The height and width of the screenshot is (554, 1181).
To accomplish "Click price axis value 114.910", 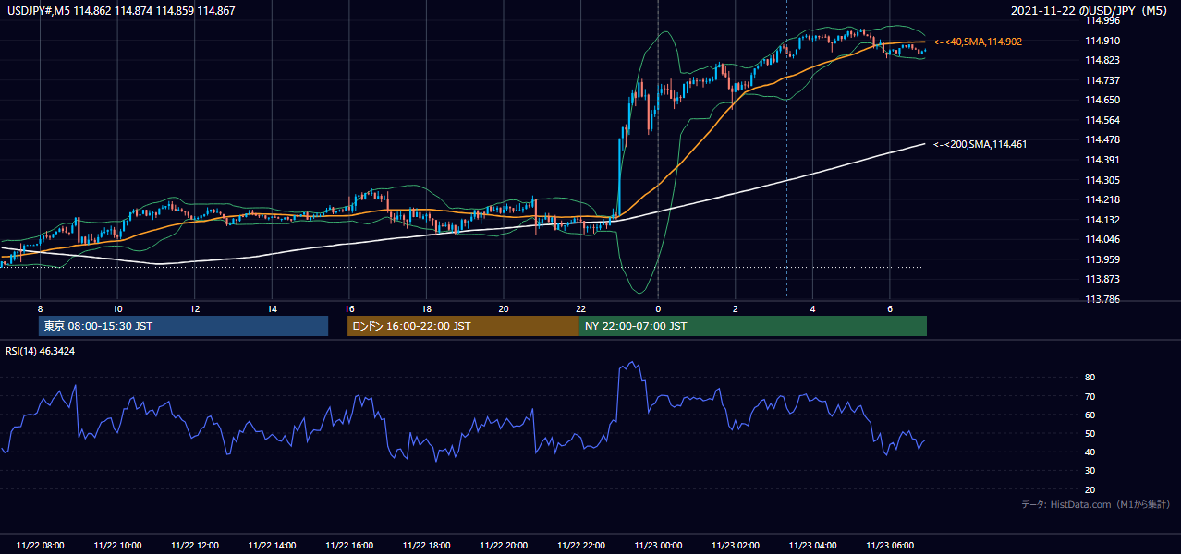I will (1102, 41).
